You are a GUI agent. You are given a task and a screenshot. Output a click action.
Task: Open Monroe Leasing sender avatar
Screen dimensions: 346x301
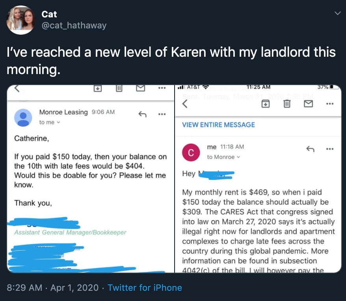click(x=24, y=117)
